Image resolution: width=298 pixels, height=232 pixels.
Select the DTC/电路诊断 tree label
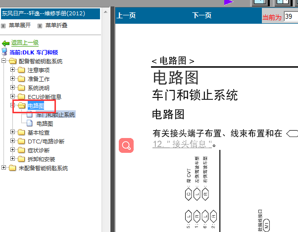click(x=46, y=141)
